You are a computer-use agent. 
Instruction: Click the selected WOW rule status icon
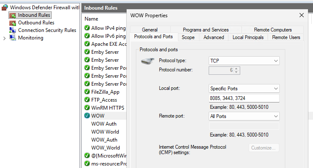(87, 115)
